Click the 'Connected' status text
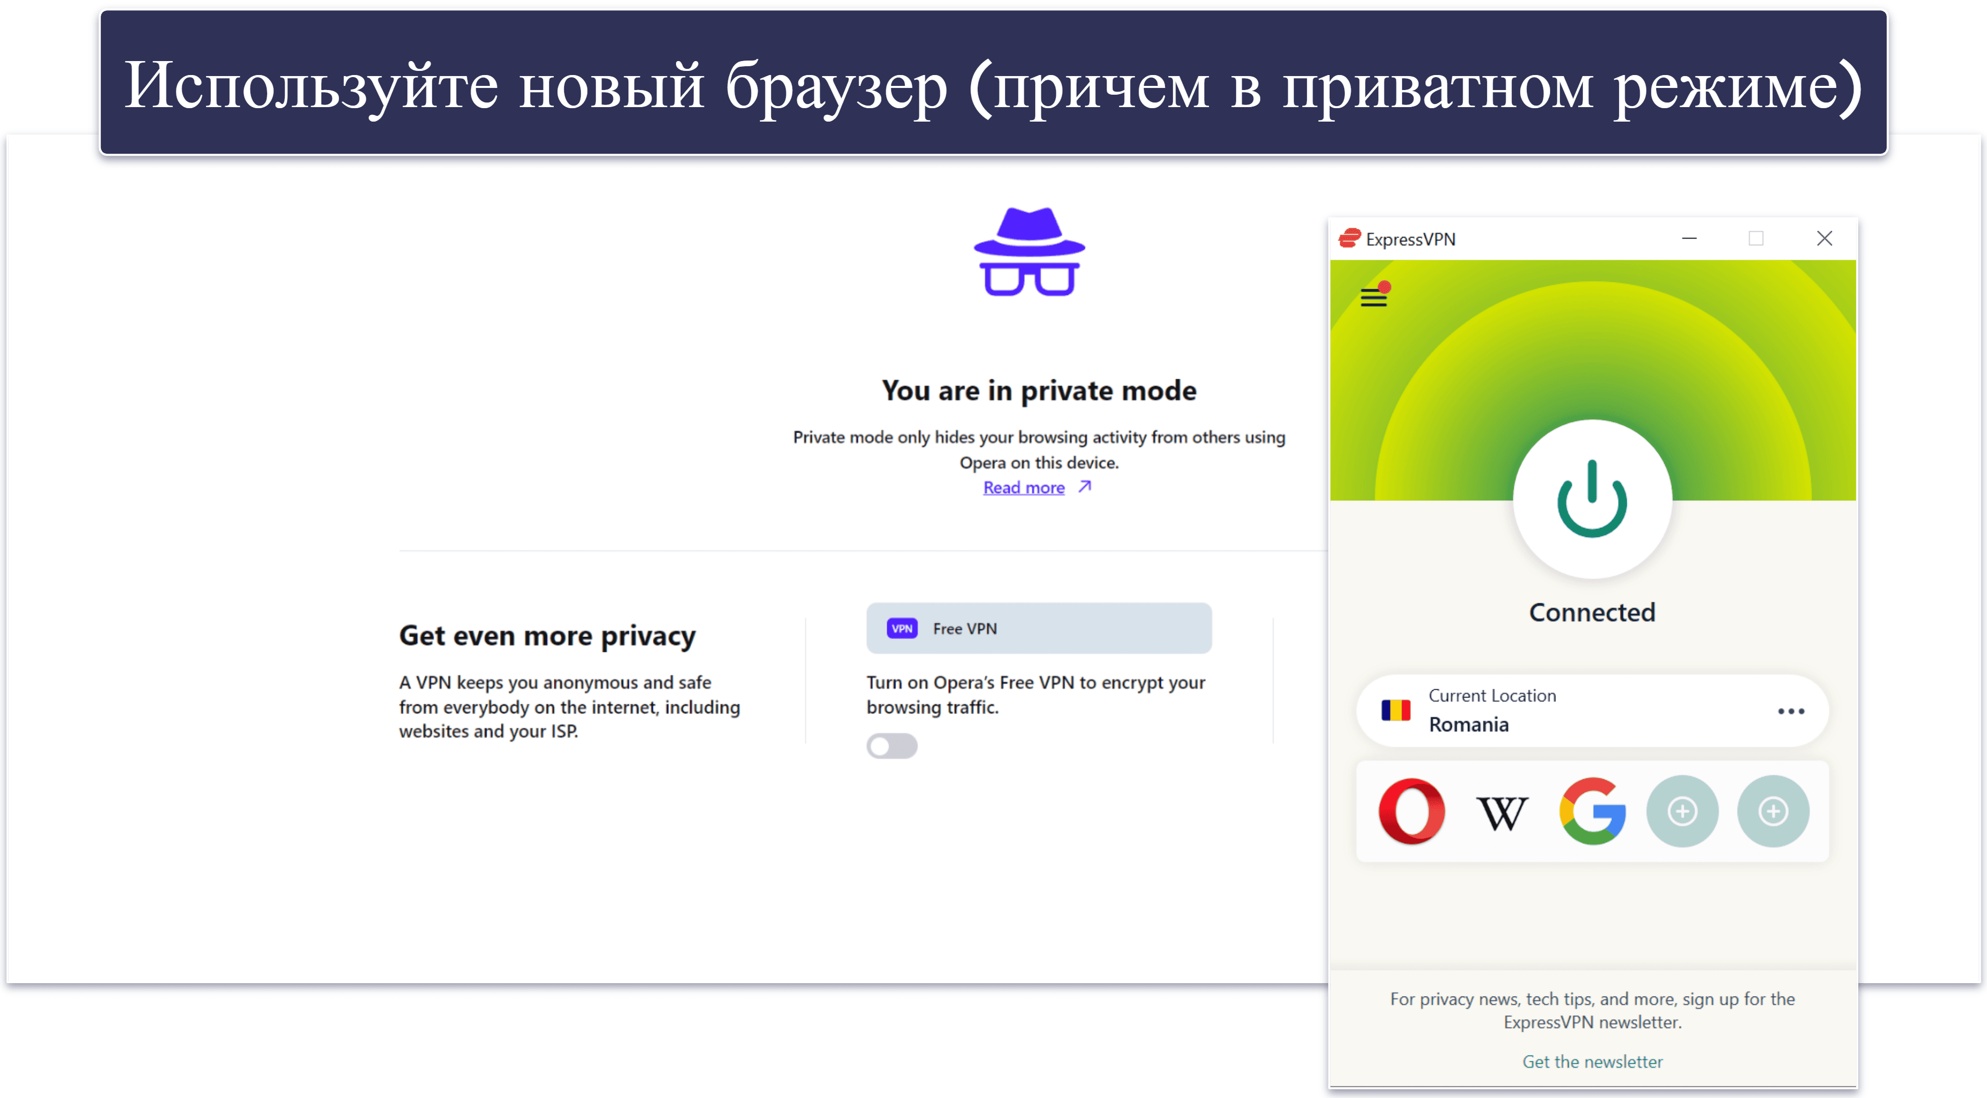This screenshot has height=1098, width=1987. click(x=1592, y=612)
